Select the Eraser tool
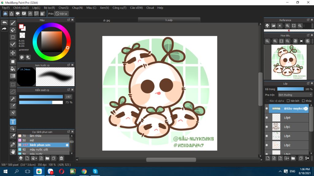 [x=13, y=30]
